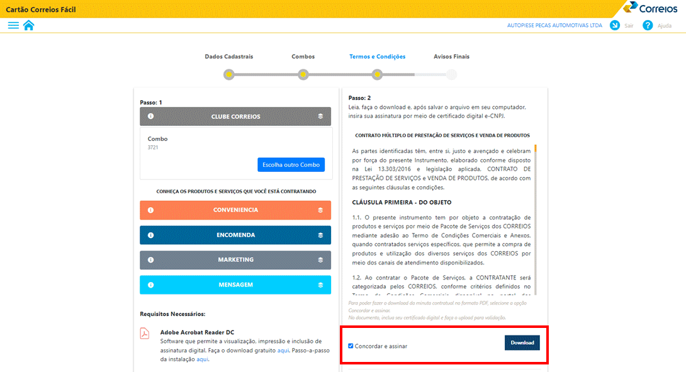Select Termos e Condições step

[377, 57]
